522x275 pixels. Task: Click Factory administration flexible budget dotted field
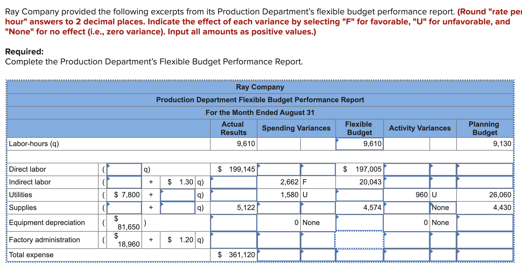coord(359,240)
